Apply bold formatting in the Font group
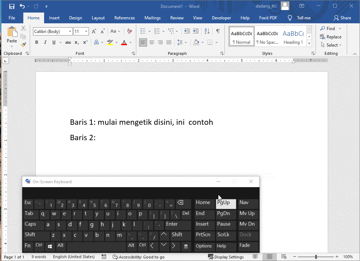360x261 pixels. click(36, 42)
